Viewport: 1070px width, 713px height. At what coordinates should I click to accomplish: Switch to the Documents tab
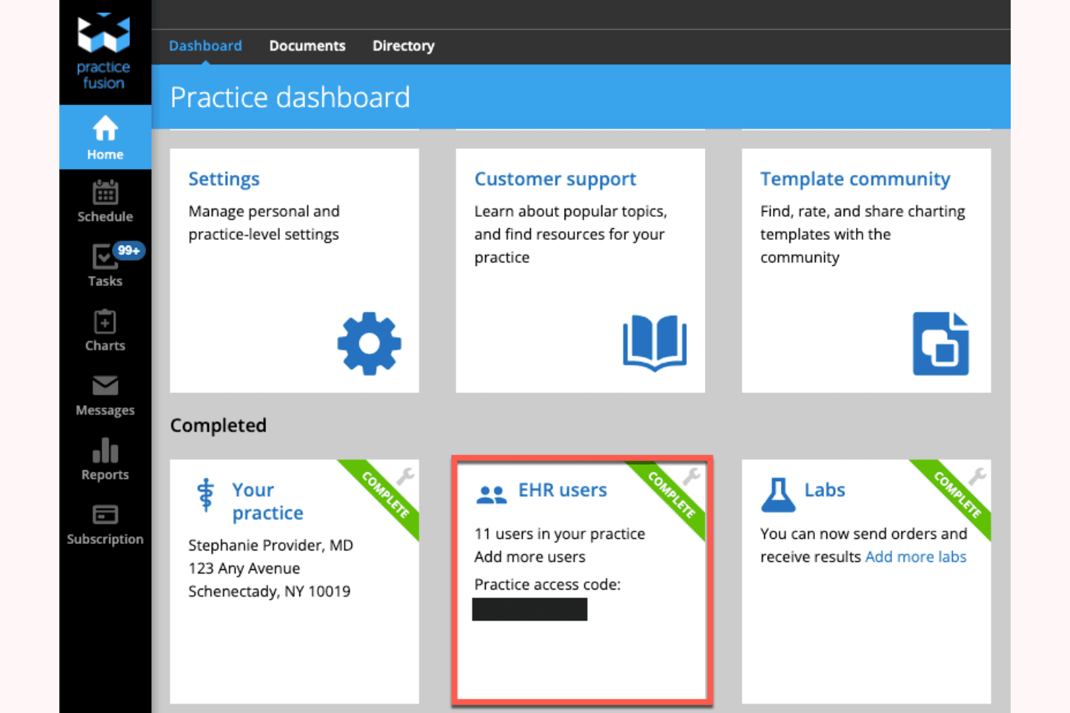coord(307,46)
